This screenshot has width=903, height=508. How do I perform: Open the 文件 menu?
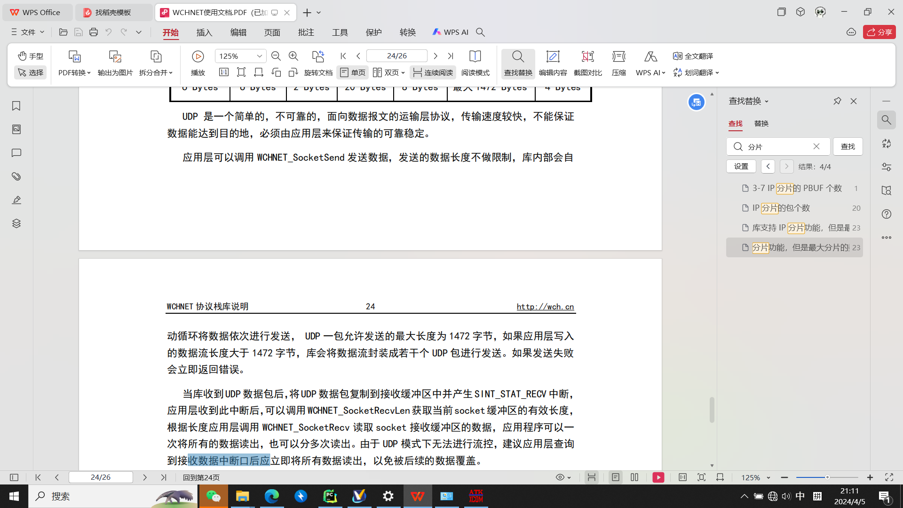point(28,32)
